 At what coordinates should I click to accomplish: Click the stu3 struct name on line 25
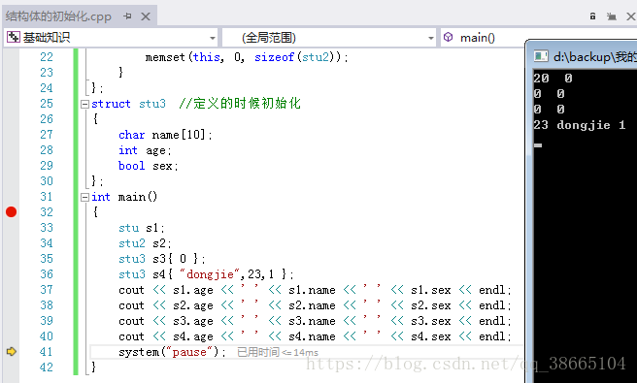pyautogui.click(x=152, y=104)
